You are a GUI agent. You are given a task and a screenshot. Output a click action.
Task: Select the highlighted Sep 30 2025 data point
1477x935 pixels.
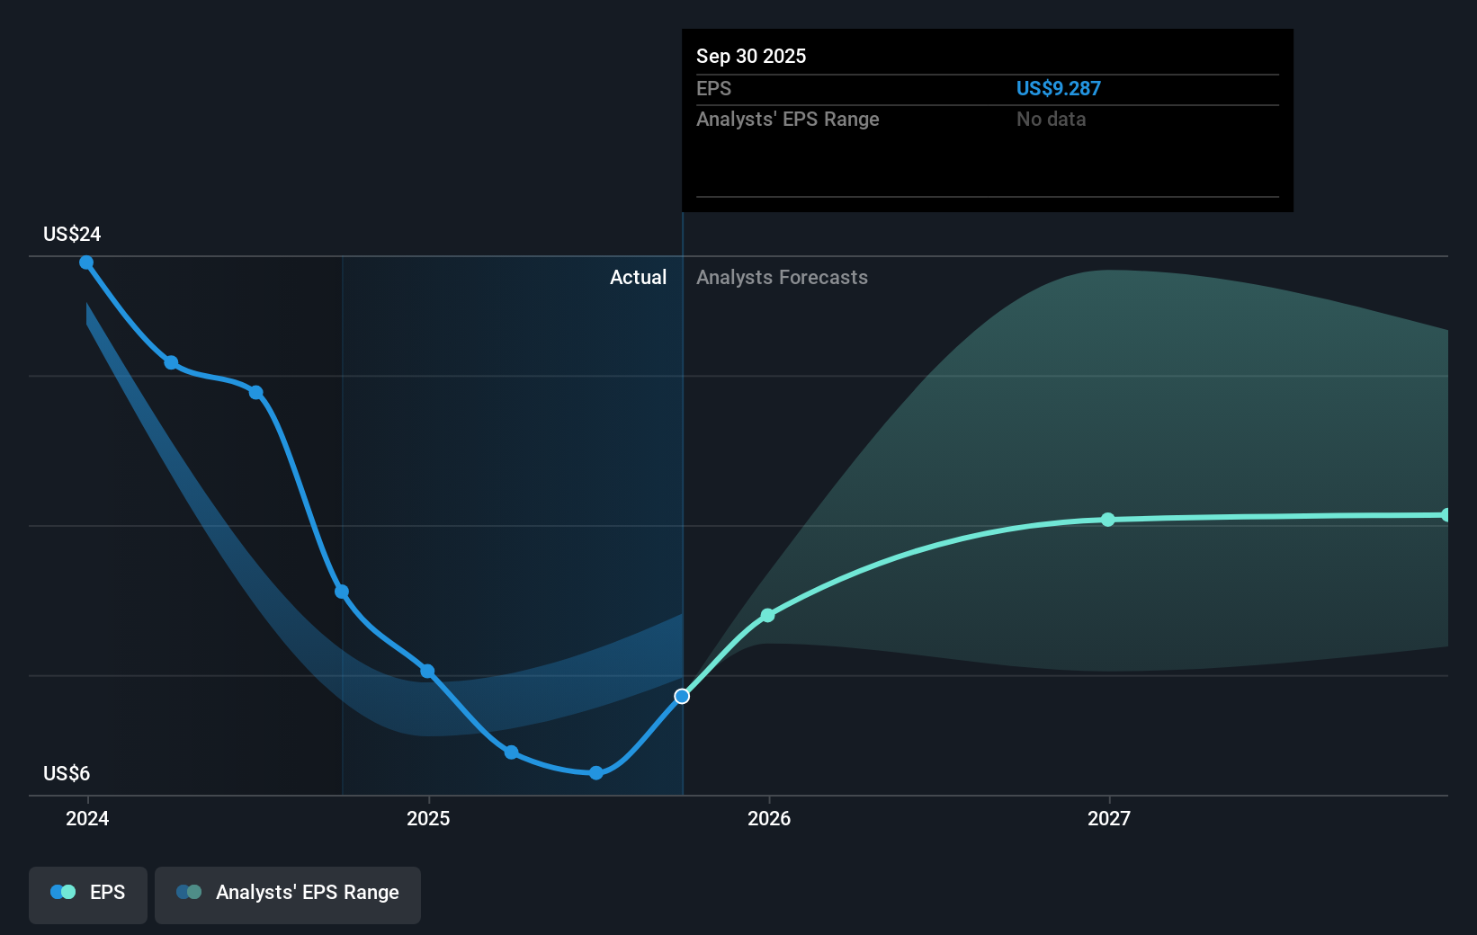click(681, 695)
